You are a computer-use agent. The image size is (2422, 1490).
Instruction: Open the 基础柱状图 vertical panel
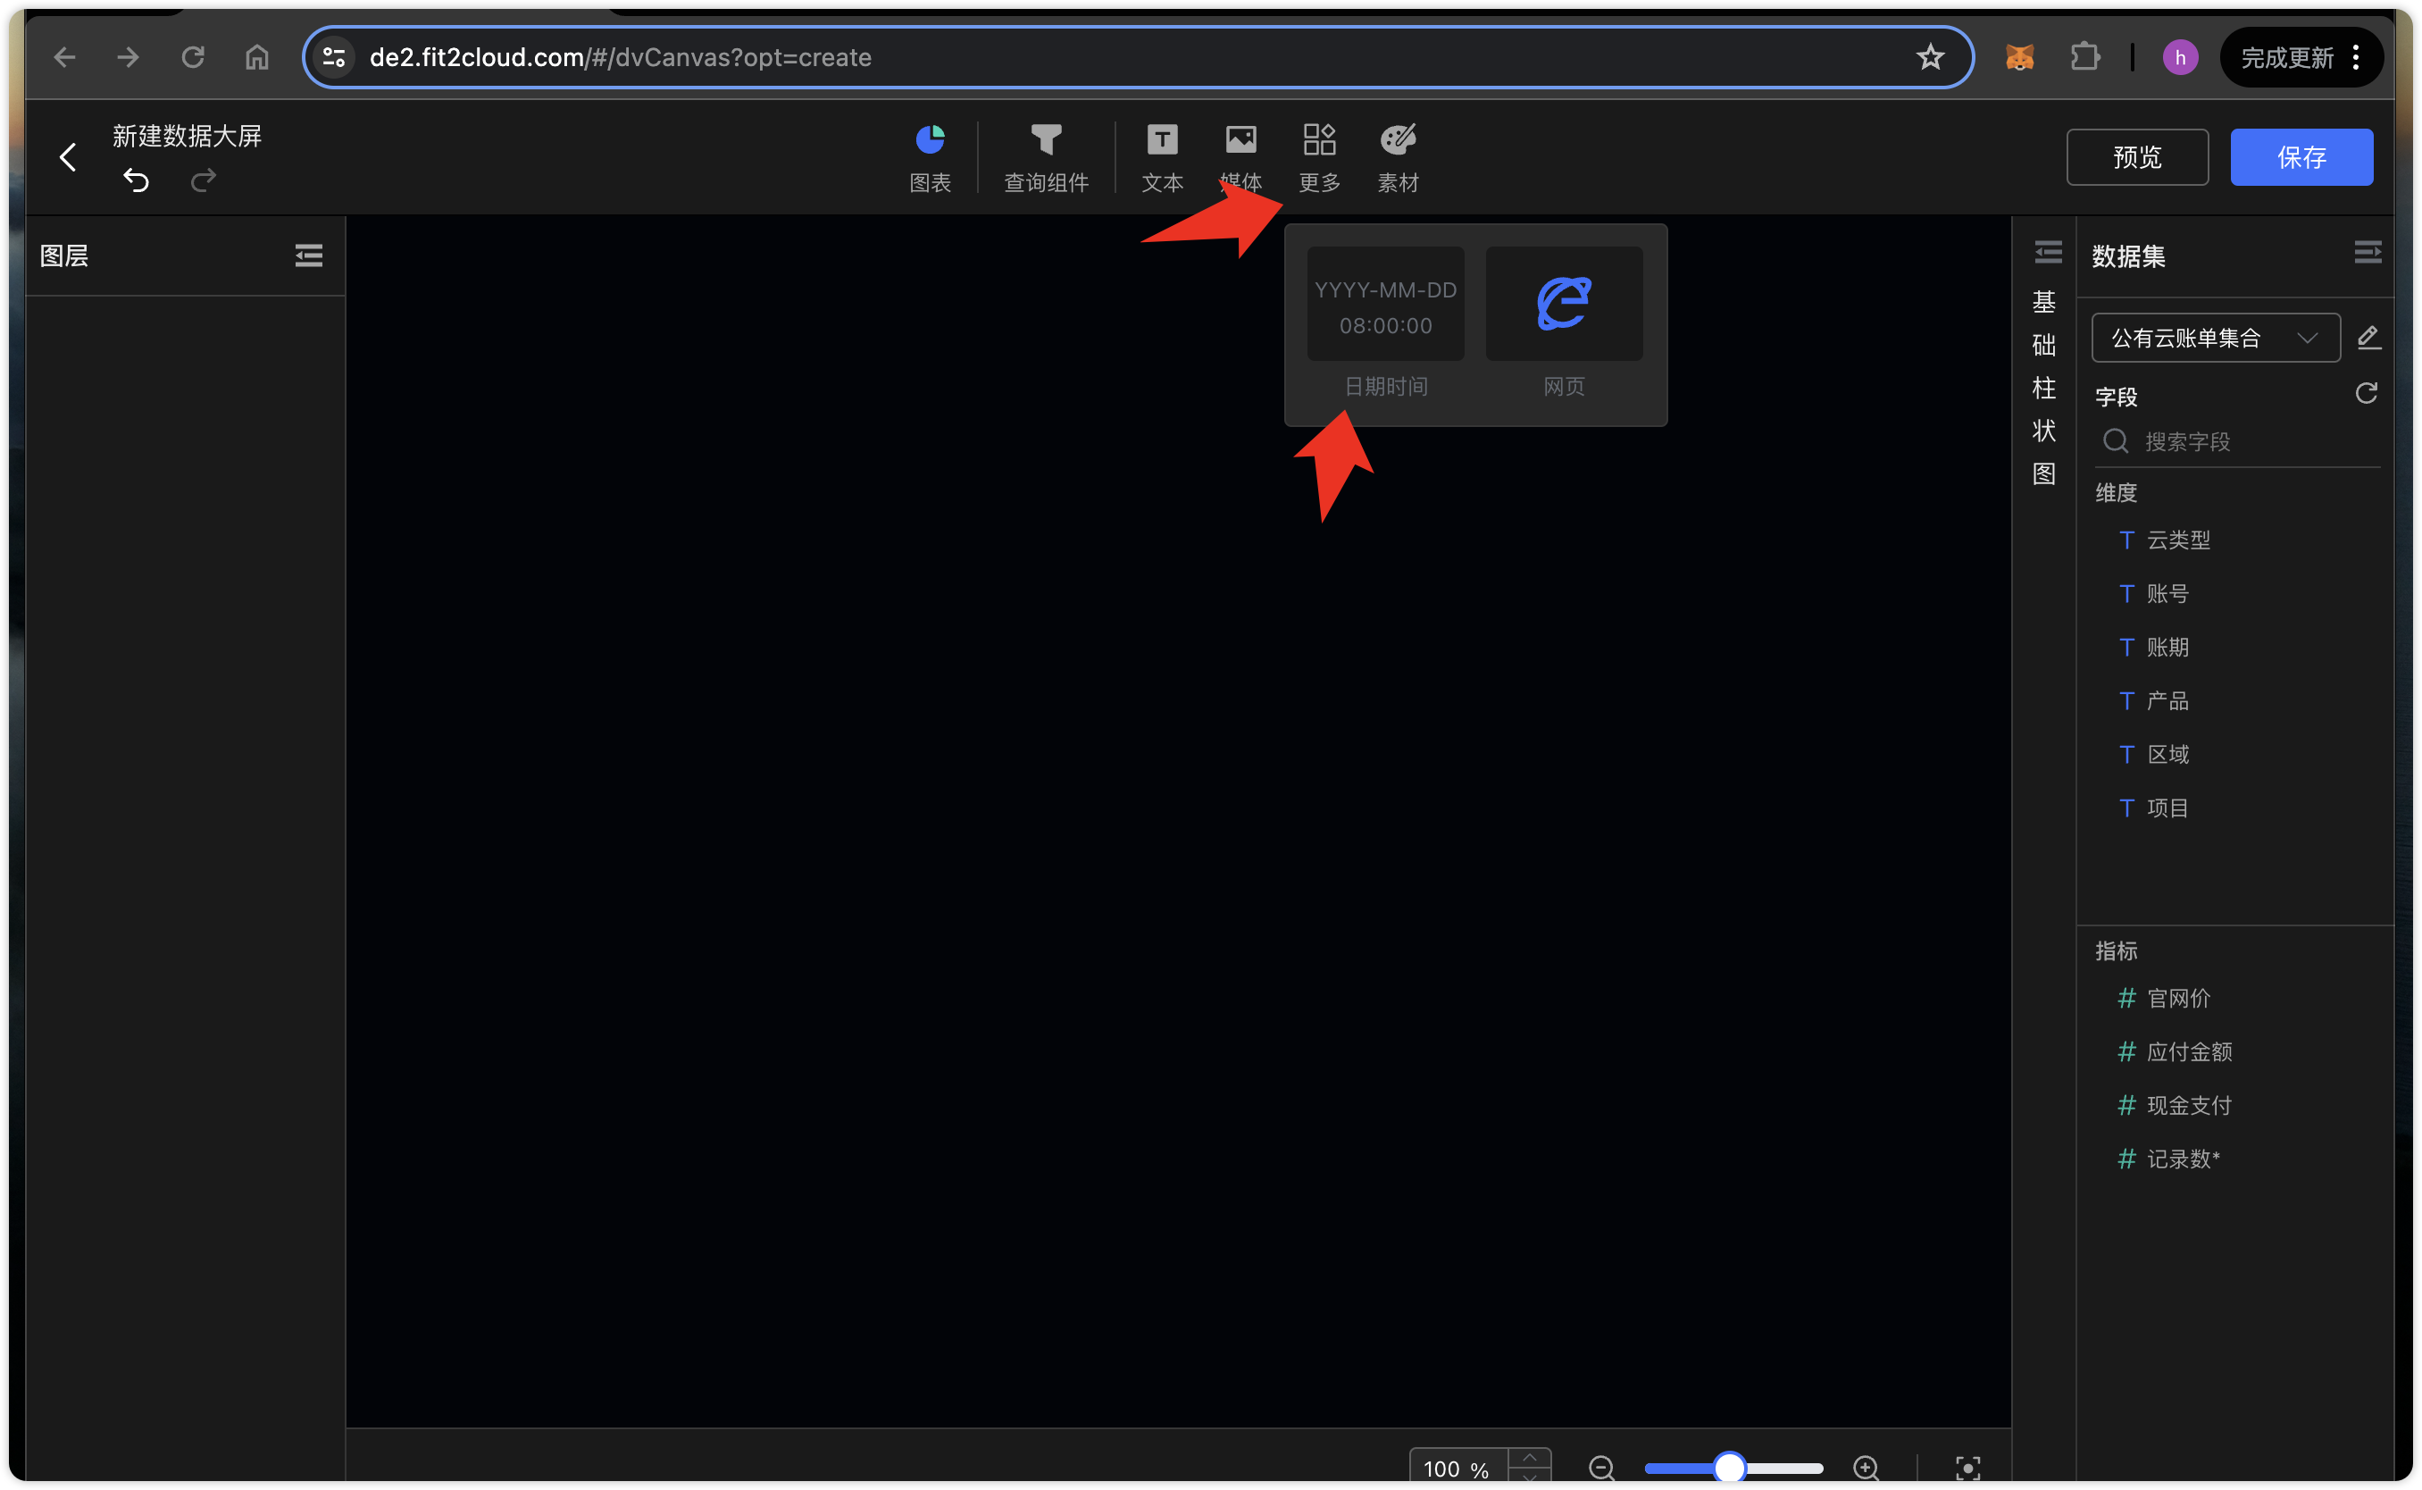coord(2042,388)
